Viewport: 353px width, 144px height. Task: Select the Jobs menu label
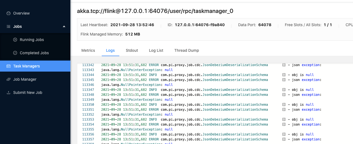point(18,26)
